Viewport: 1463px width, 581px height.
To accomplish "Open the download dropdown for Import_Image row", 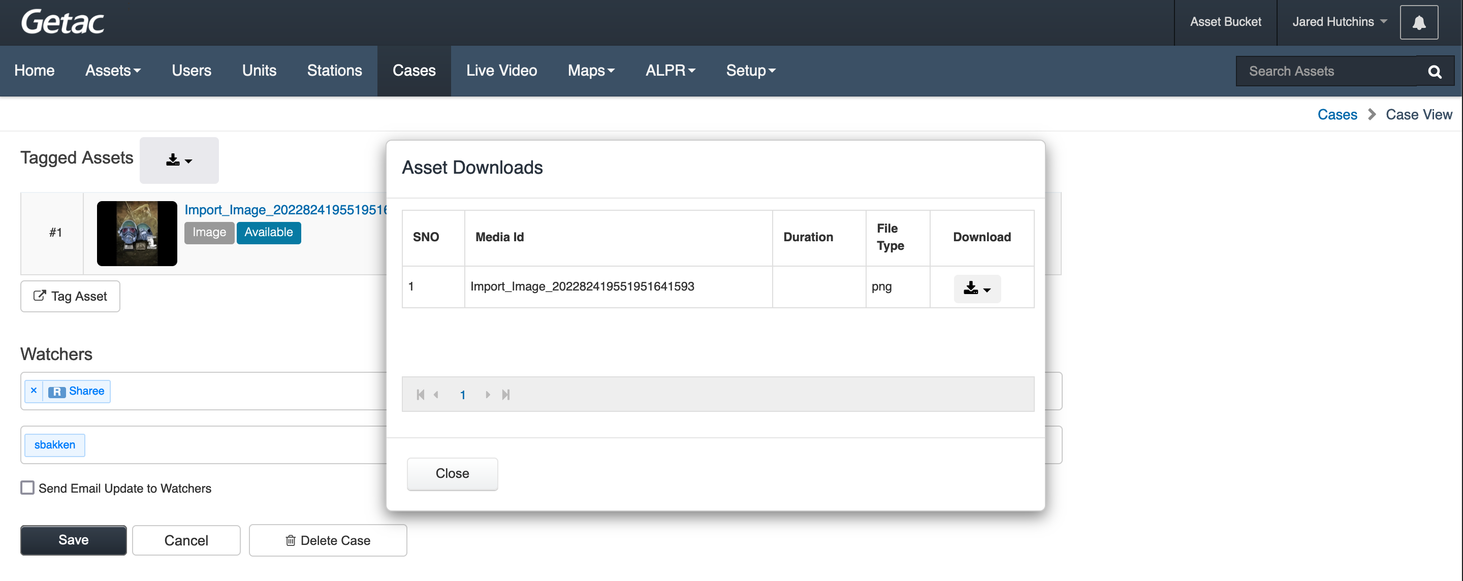I will click(977, 288).
